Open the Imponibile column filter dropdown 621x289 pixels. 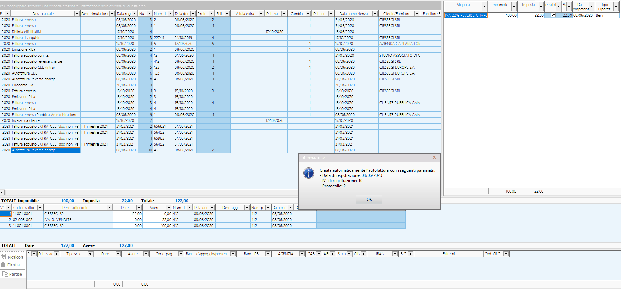pos(514,7)
